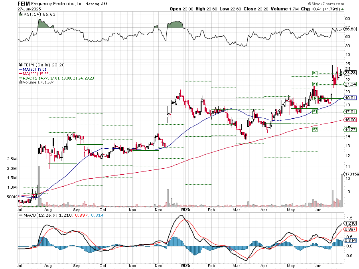Click Apr on the MACD panel axis
Screen dimensions: 359x269
coord(264,266)
